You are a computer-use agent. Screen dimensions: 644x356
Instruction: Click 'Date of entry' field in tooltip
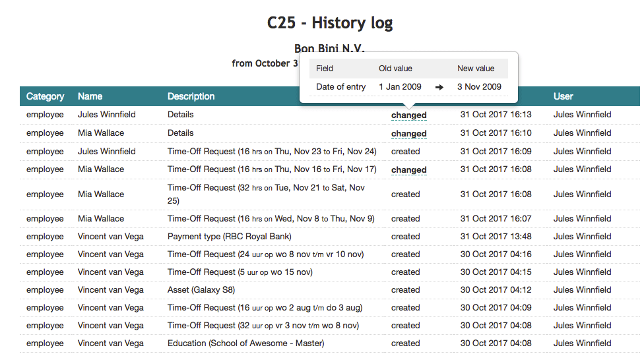click(340, 87)
